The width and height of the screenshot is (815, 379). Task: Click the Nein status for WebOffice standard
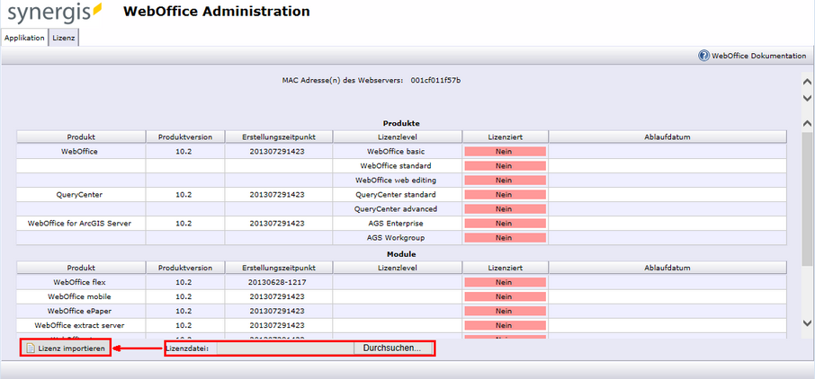(506, 165)
